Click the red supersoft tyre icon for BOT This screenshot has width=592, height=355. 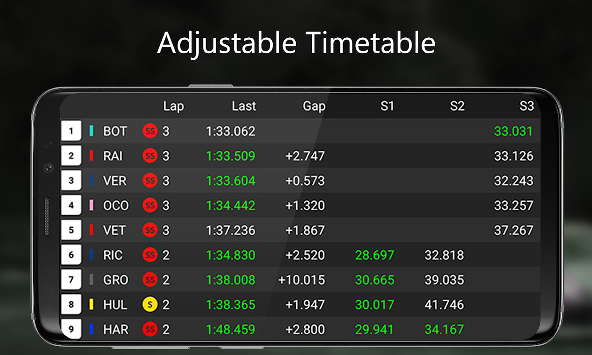pyautogui.click(x=150, y=131)
